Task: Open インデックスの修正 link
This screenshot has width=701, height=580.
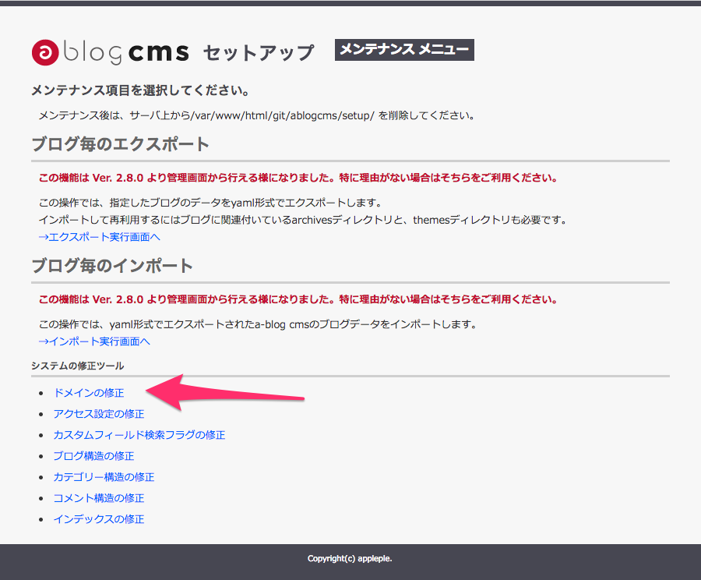Action: click(x=98, y=519)
